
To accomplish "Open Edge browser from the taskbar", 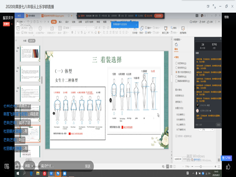I will [31, 173].
